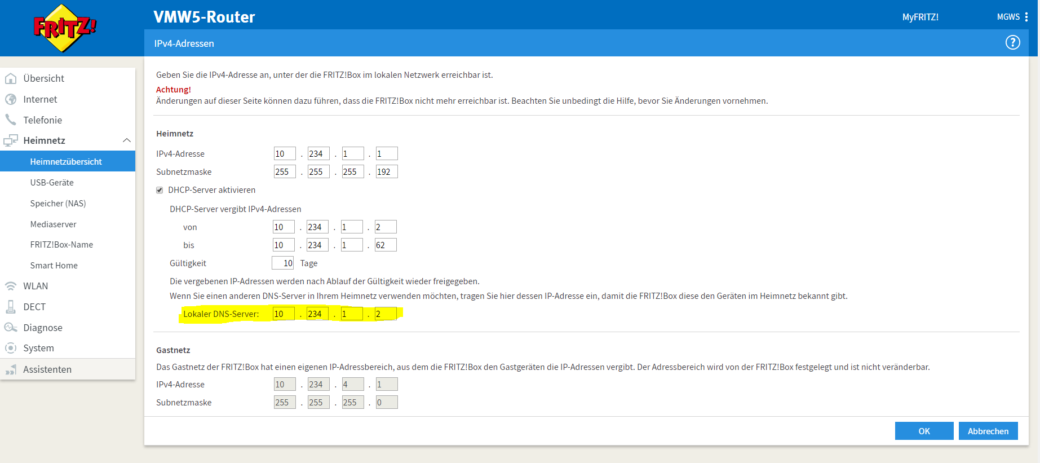Image resolution: width=1040 pixels, height=463 pixels.
Task: Click DHCP 'von' first octet field
Action: click(x=284, y=227)
